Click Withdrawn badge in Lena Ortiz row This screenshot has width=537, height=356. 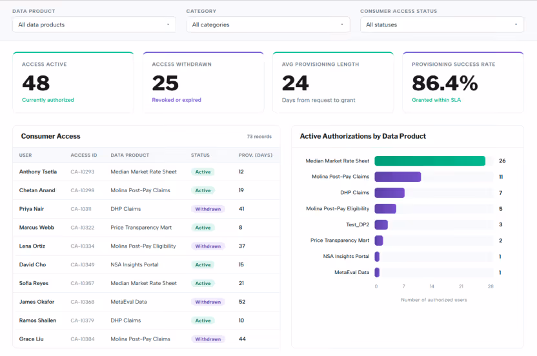point(208,246)
